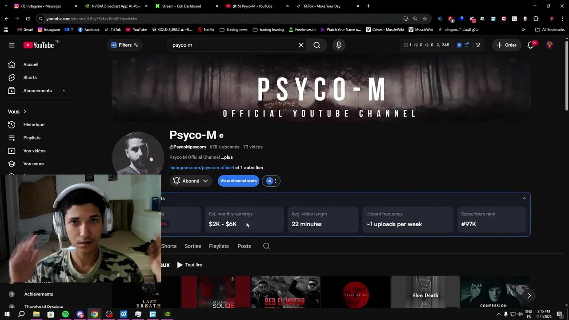
Task: Open the vidIQ Filters button
Action: click(124, 45)
